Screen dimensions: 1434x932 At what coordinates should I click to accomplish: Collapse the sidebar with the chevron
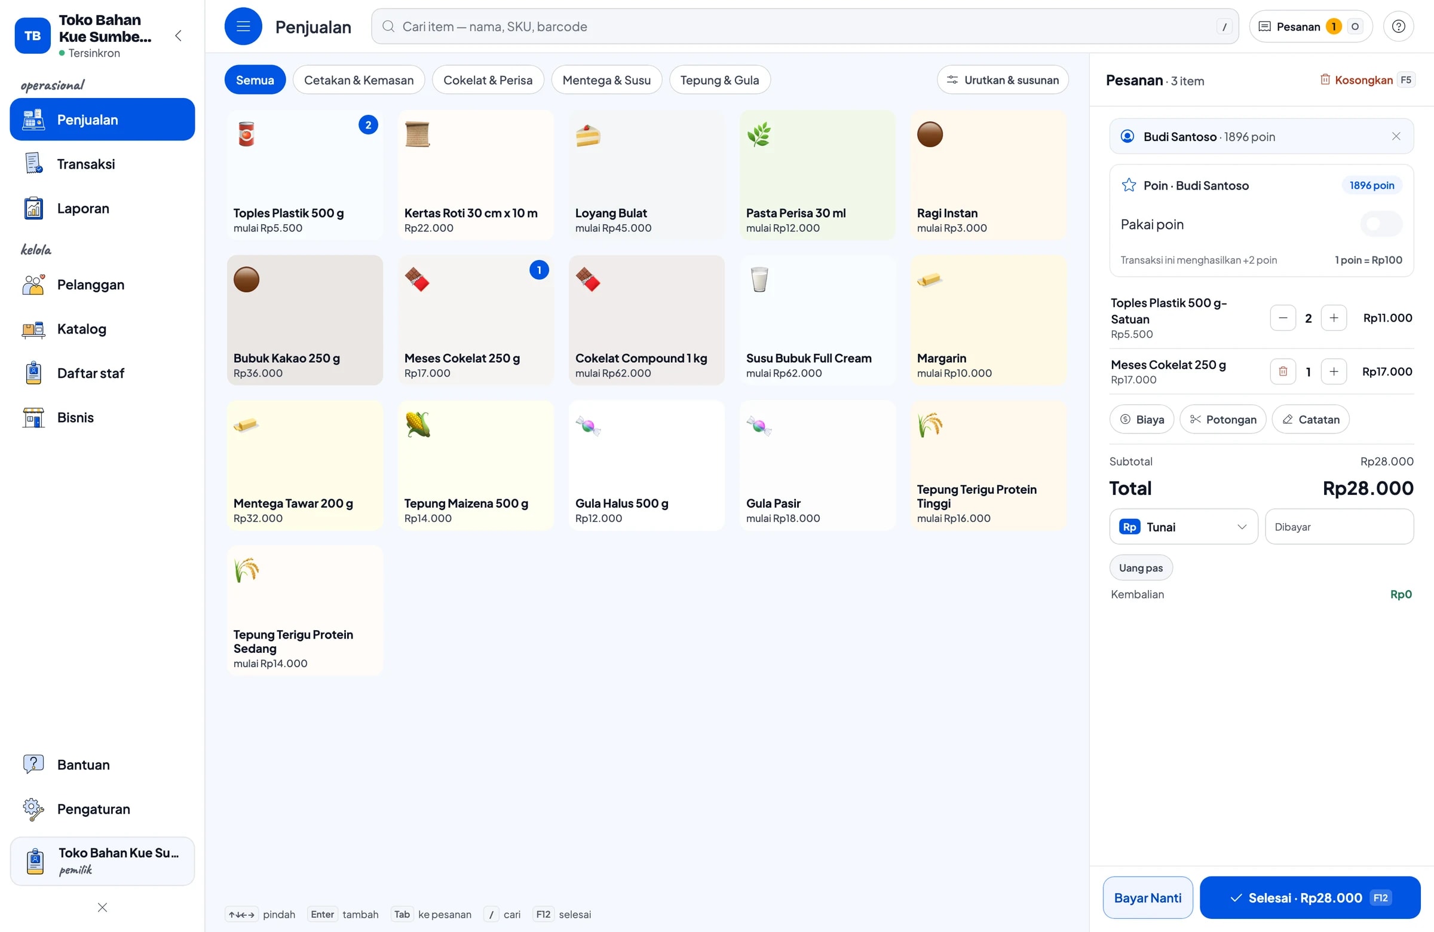click(x=178, y=35)
